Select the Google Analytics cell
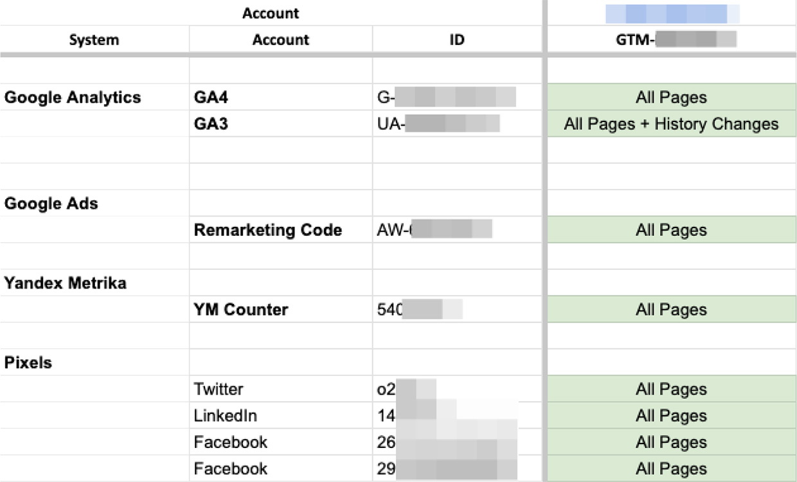 point(73,98)
